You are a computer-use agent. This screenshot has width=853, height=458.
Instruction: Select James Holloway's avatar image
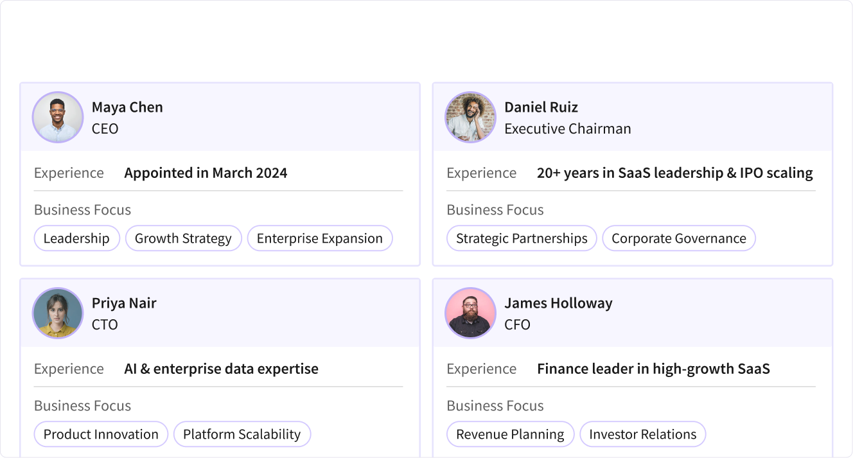coord(471,313)
